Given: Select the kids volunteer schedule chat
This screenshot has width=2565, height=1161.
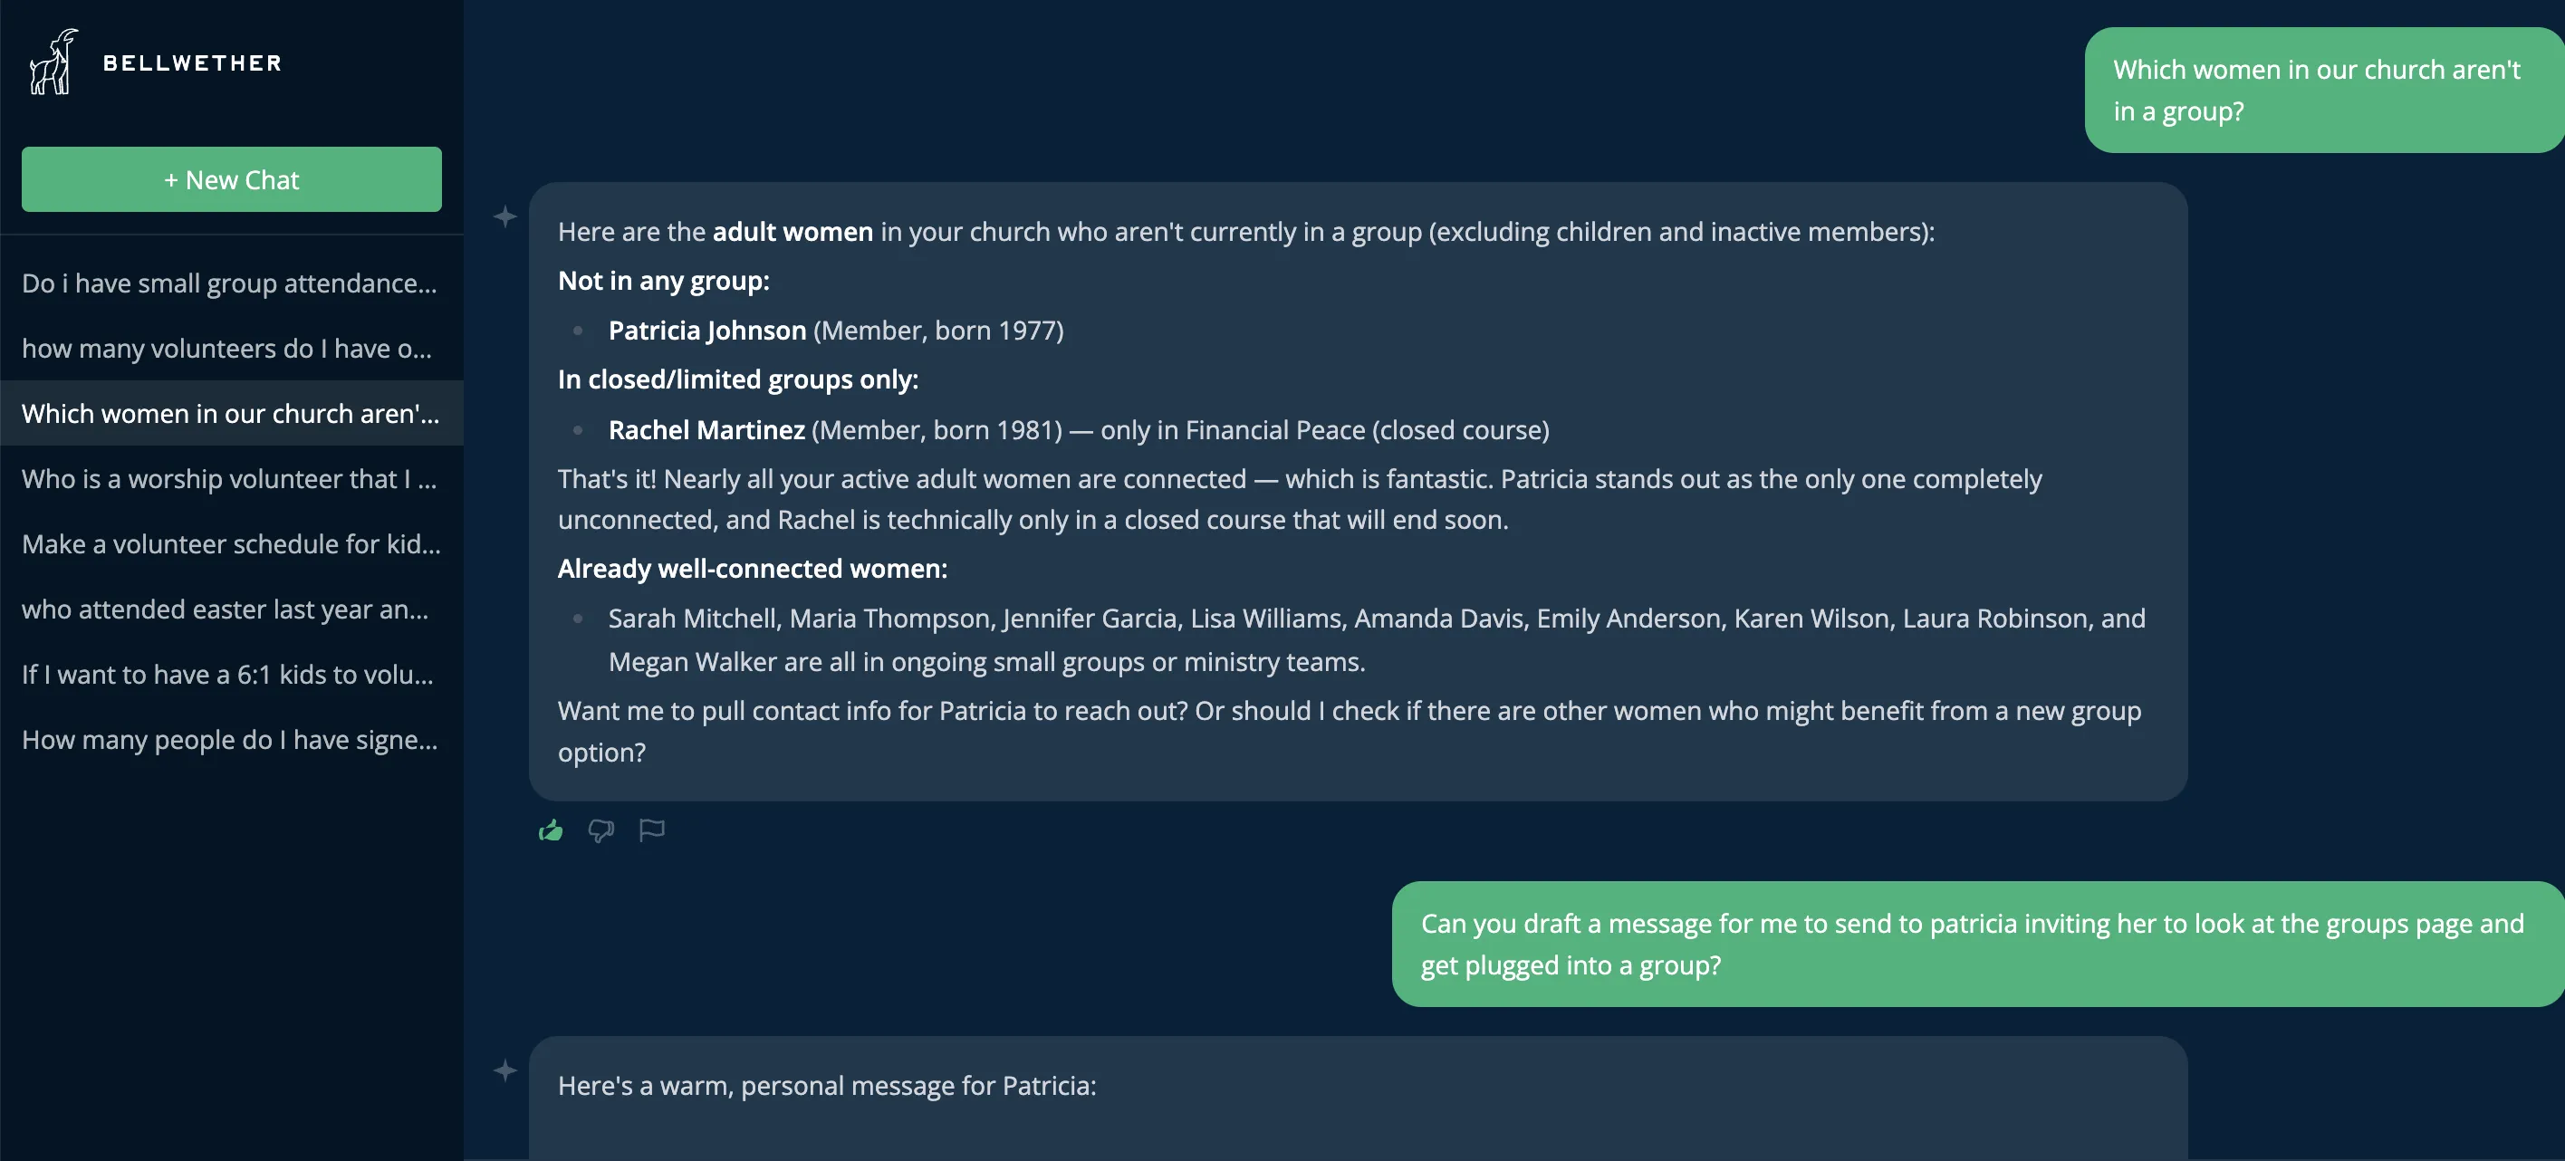Looking at the screenshot, I should [230, 543].
